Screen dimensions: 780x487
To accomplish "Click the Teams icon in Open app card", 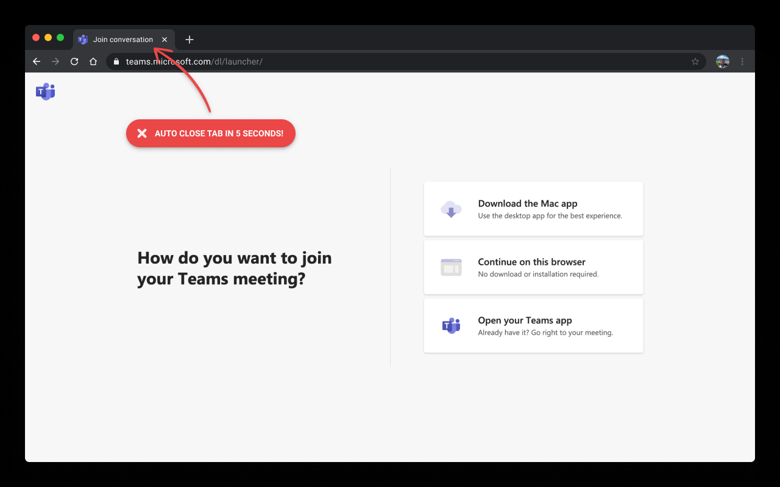I will (451, 326).
